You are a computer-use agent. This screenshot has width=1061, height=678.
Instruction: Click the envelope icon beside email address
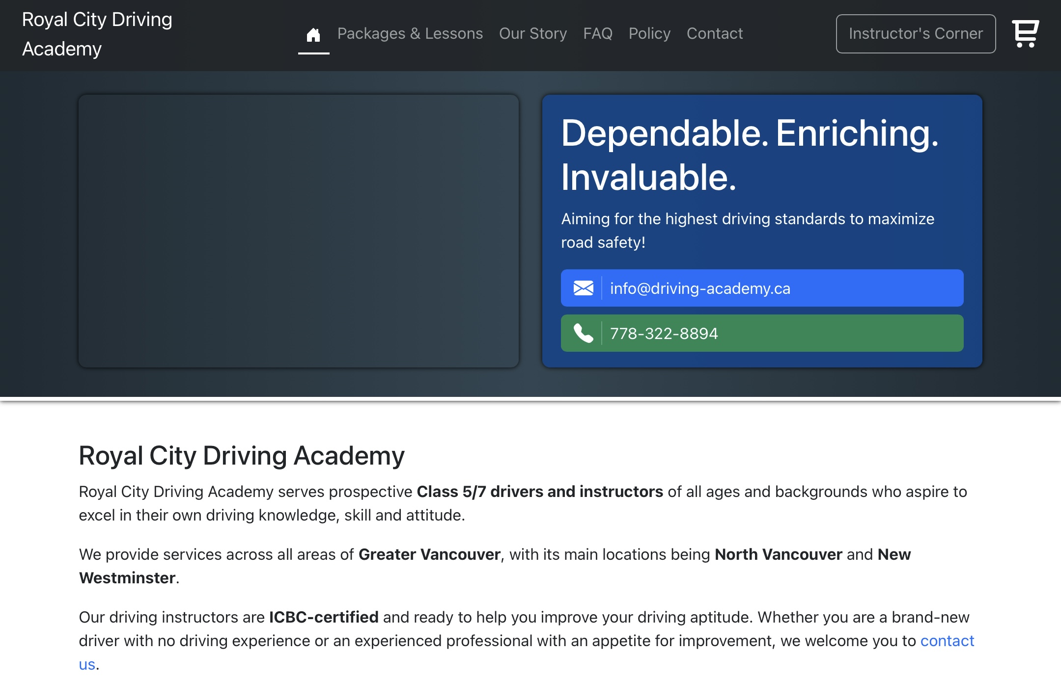(x=584, y=288)
